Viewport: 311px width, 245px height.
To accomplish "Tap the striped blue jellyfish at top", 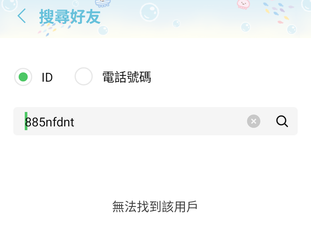I will (x=103, y=3).
